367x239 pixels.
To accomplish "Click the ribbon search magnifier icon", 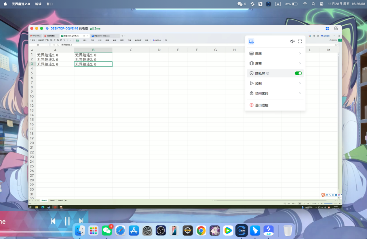I will 166,40.
